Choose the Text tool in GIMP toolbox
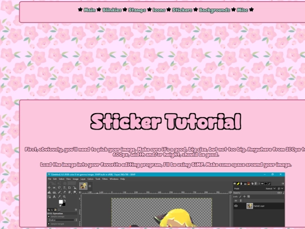The image size is (305, 229). click(x=54, y=197)
